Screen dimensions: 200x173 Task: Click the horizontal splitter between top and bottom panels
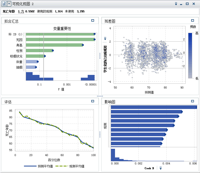coord(100,96)
